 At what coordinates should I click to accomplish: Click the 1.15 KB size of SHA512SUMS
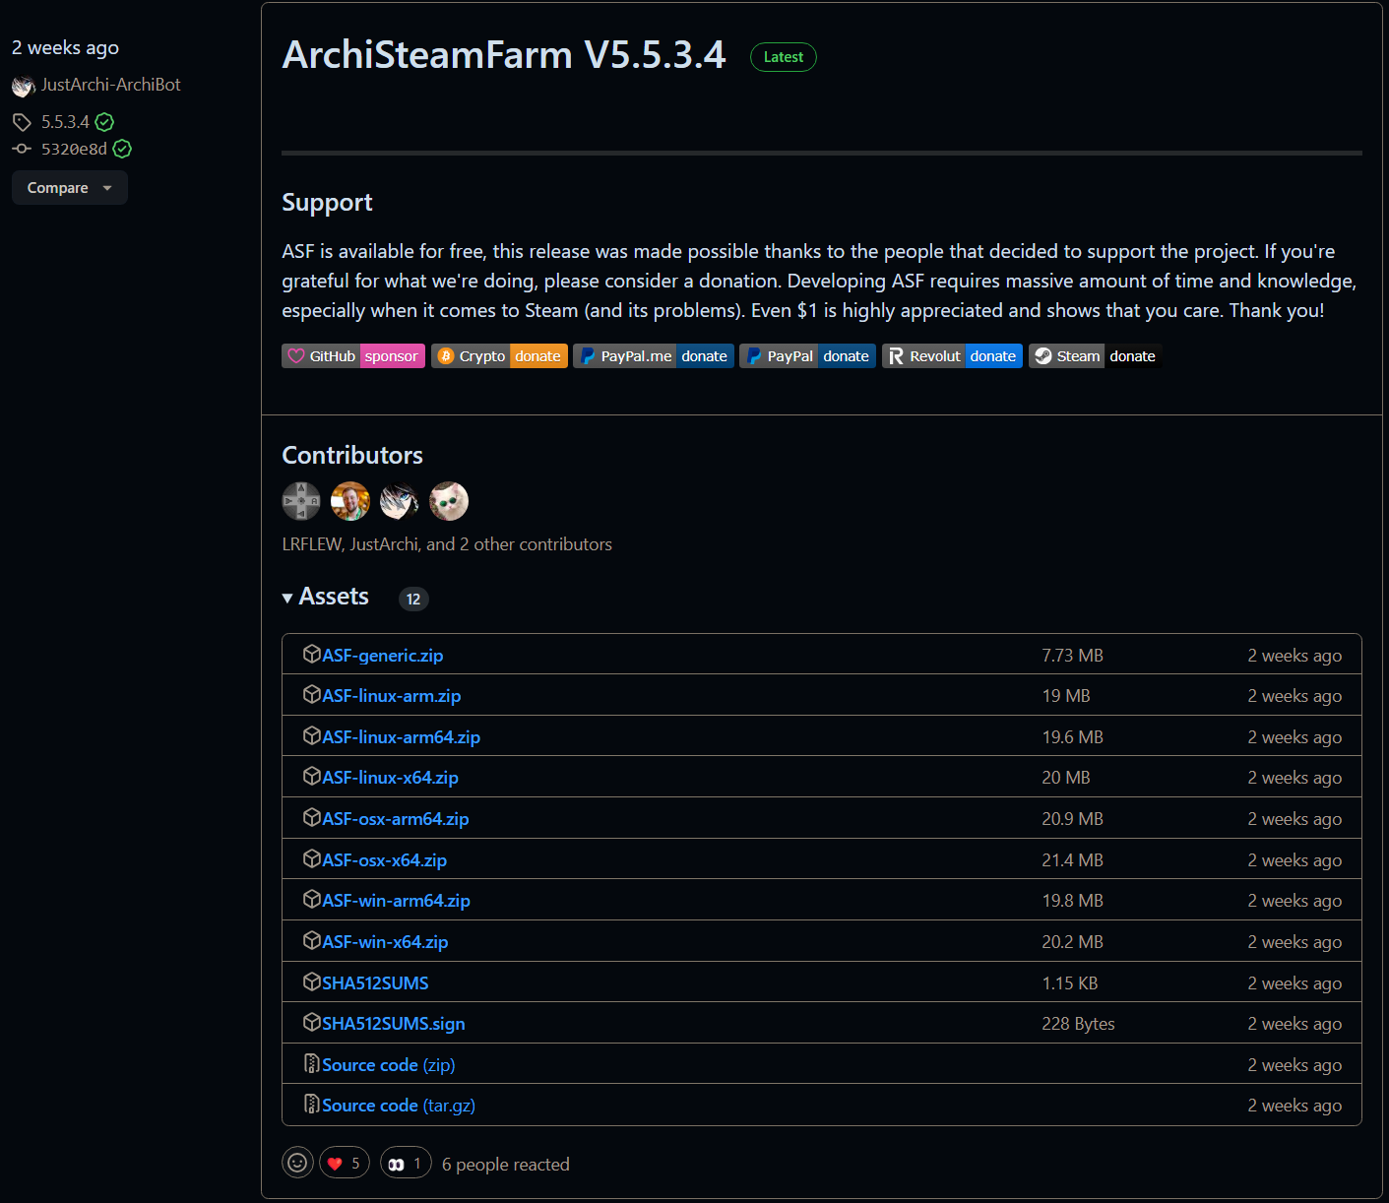coord(1070,983)
